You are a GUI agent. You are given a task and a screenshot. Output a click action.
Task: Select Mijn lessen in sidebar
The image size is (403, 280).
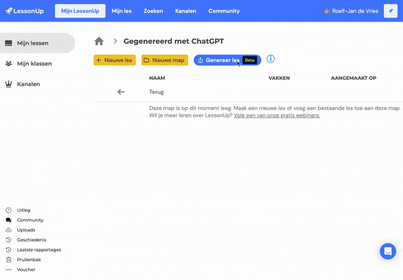38,43
